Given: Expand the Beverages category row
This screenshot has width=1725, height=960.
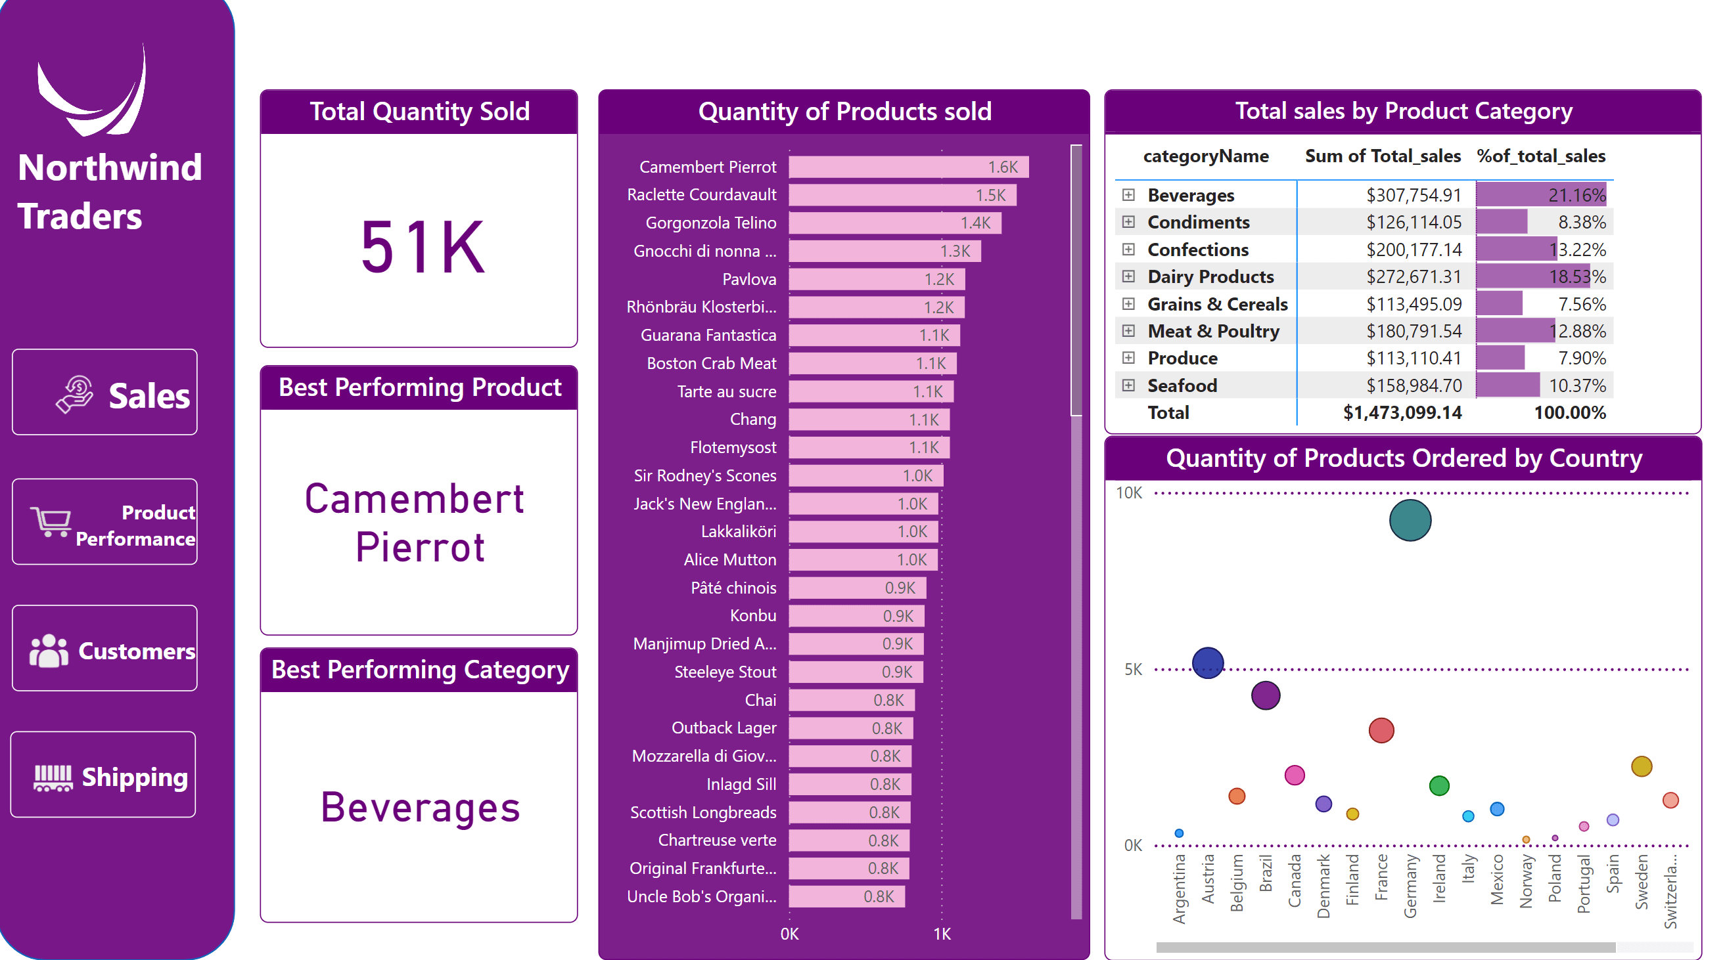Looking at the screenshot, I should [1128, 194].
